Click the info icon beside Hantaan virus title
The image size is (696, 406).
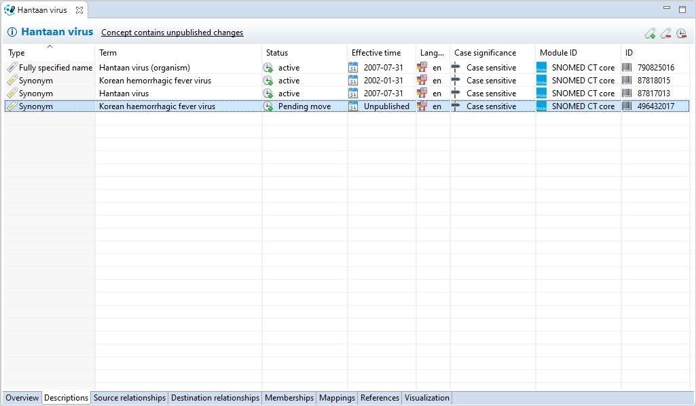[x=12, y=33]
